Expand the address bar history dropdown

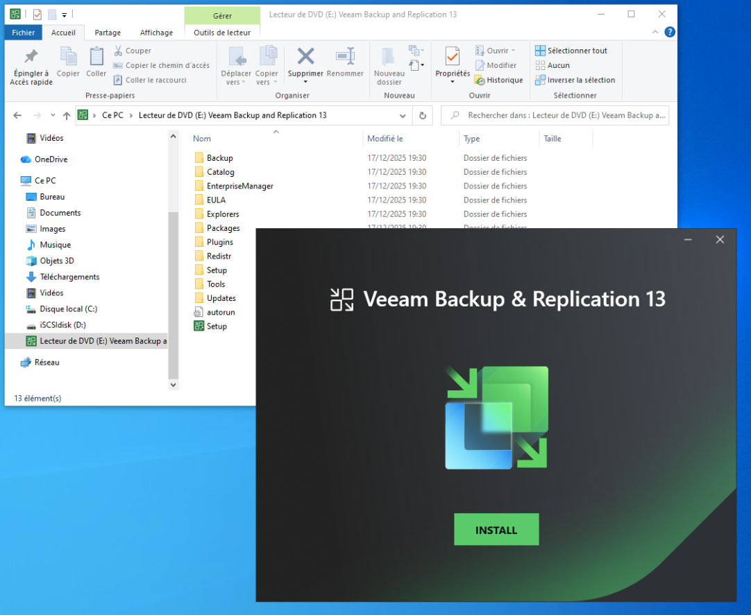click(403, 116)
